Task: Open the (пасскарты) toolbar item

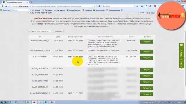Action: [60, 10]
